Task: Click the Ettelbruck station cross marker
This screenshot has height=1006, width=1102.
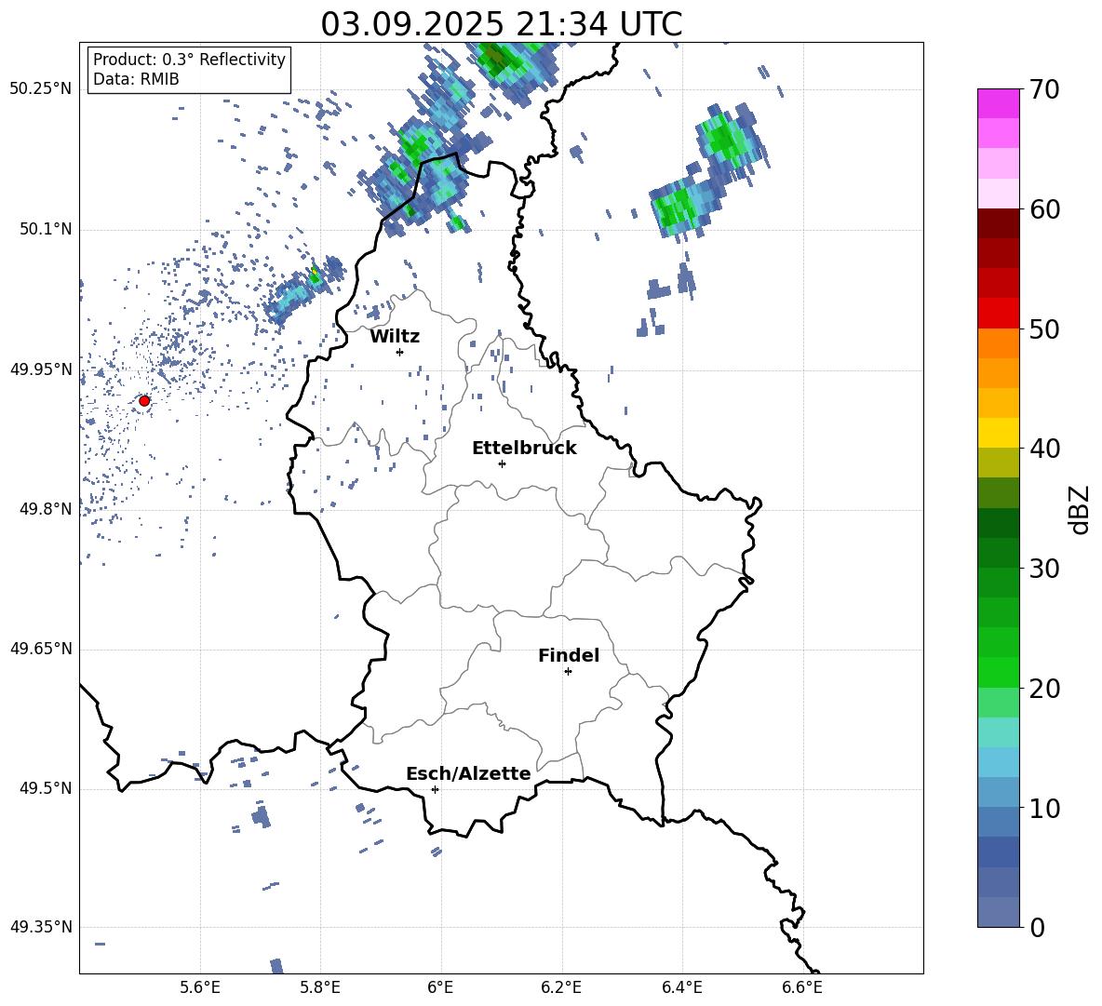Action: (502, 463)
